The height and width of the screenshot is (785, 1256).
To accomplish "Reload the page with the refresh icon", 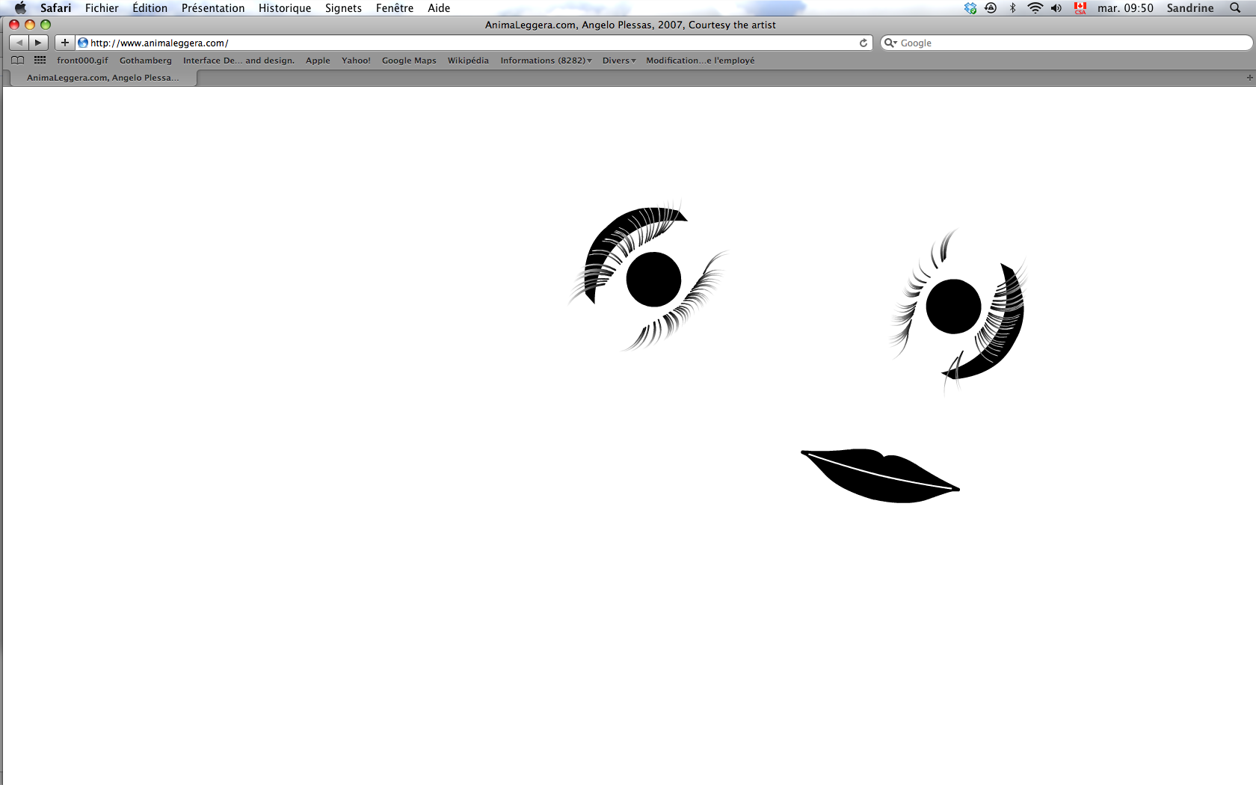I will click(x=863, y=43).
